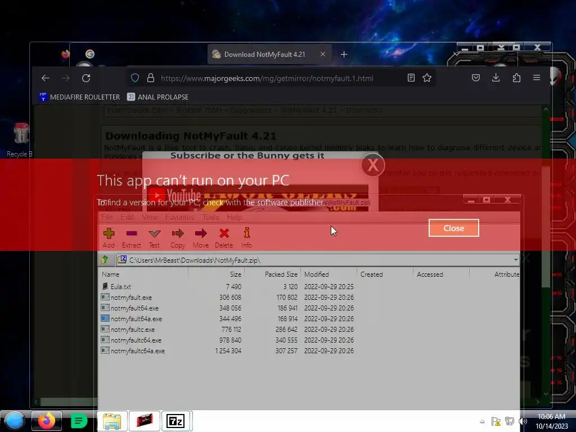
Task: Click the Save to Pocket icon
Action: 476,78
